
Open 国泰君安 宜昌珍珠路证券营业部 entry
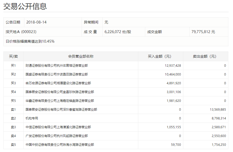60,92
